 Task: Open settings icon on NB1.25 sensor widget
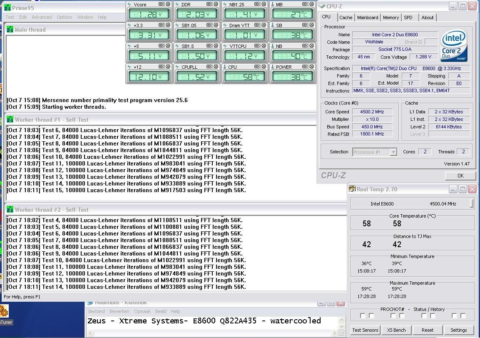pyautogui.click(x=257, y=4)
